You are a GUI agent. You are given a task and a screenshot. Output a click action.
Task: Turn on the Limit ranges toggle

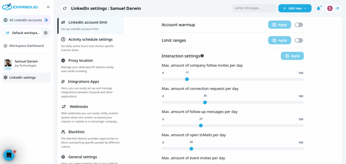point(299,40)
